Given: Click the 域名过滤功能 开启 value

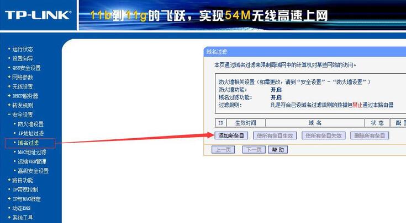Looking at the screenshot, I should click(x=276, y=97).
